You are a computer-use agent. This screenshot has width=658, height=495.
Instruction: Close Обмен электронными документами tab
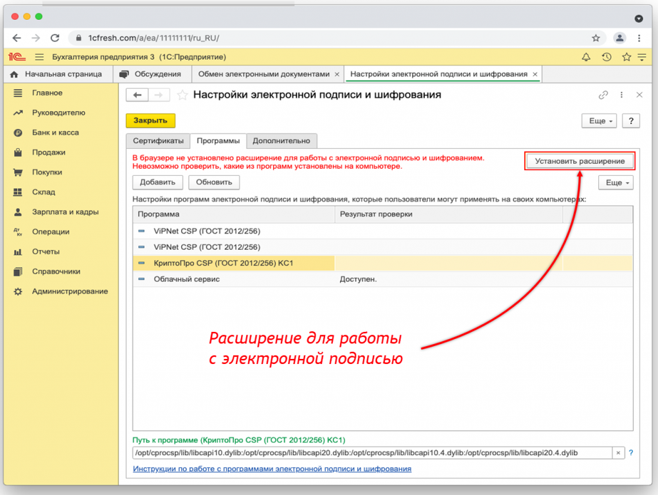pos(337,74)
